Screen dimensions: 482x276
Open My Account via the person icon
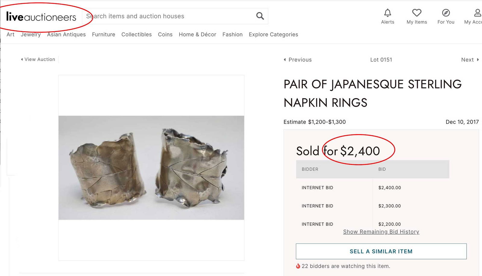tap(477, 13)
